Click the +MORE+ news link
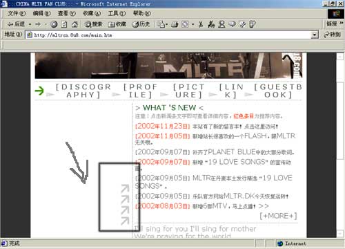345x249 pixels. 278,216
